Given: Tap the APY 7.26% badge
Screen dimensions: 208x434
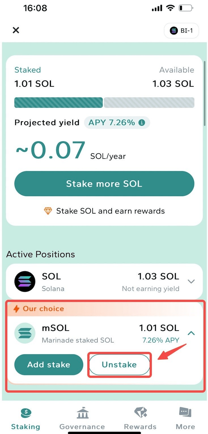Looking at the screenshot, I should [x=117, y=123].
